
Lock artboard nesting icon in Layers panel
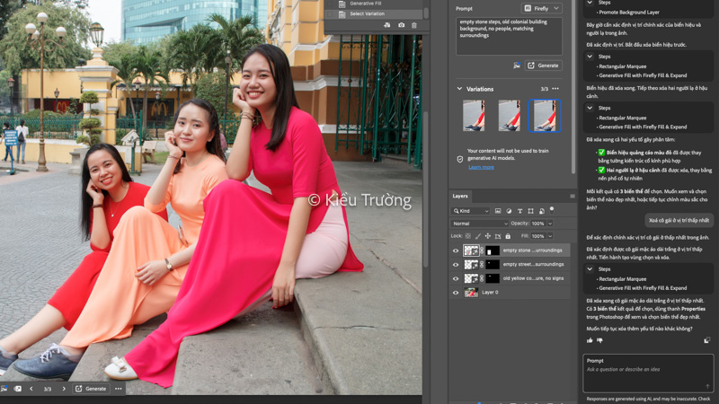498,236
